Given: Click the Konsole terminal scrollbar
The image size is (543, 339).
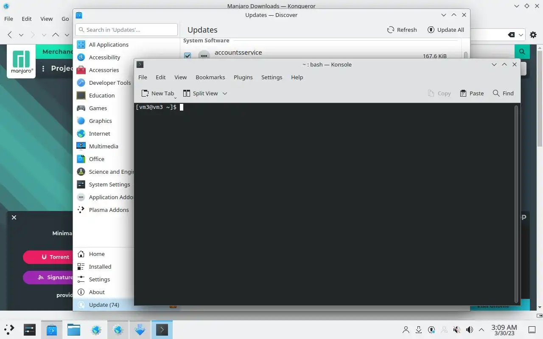Looking at the screenshot, I should (x=516, y=203).
